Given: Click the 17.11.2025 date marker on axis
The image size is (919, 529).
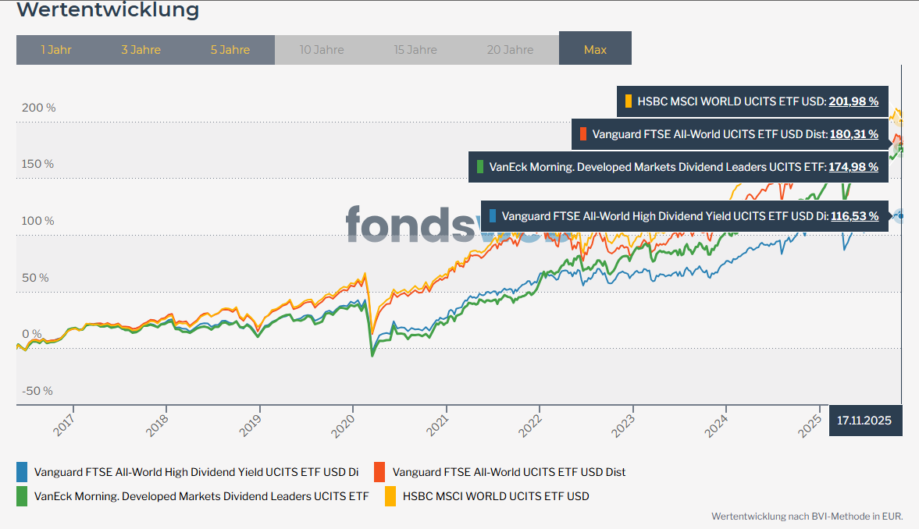Looking at the screenshot, I should click(x=865, y=420).
